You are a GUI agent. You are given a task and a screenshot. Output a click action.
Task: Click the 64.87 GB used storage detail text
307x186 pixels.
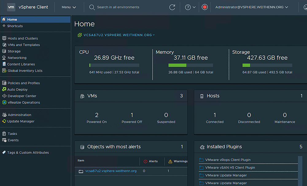coord(254,72)
